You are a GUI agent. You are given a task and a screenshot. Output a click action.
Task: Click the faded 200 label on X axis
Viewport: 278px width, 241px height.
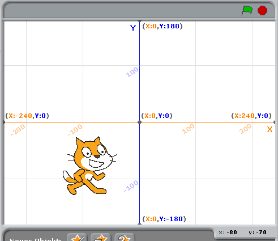[x=245, y=129]
